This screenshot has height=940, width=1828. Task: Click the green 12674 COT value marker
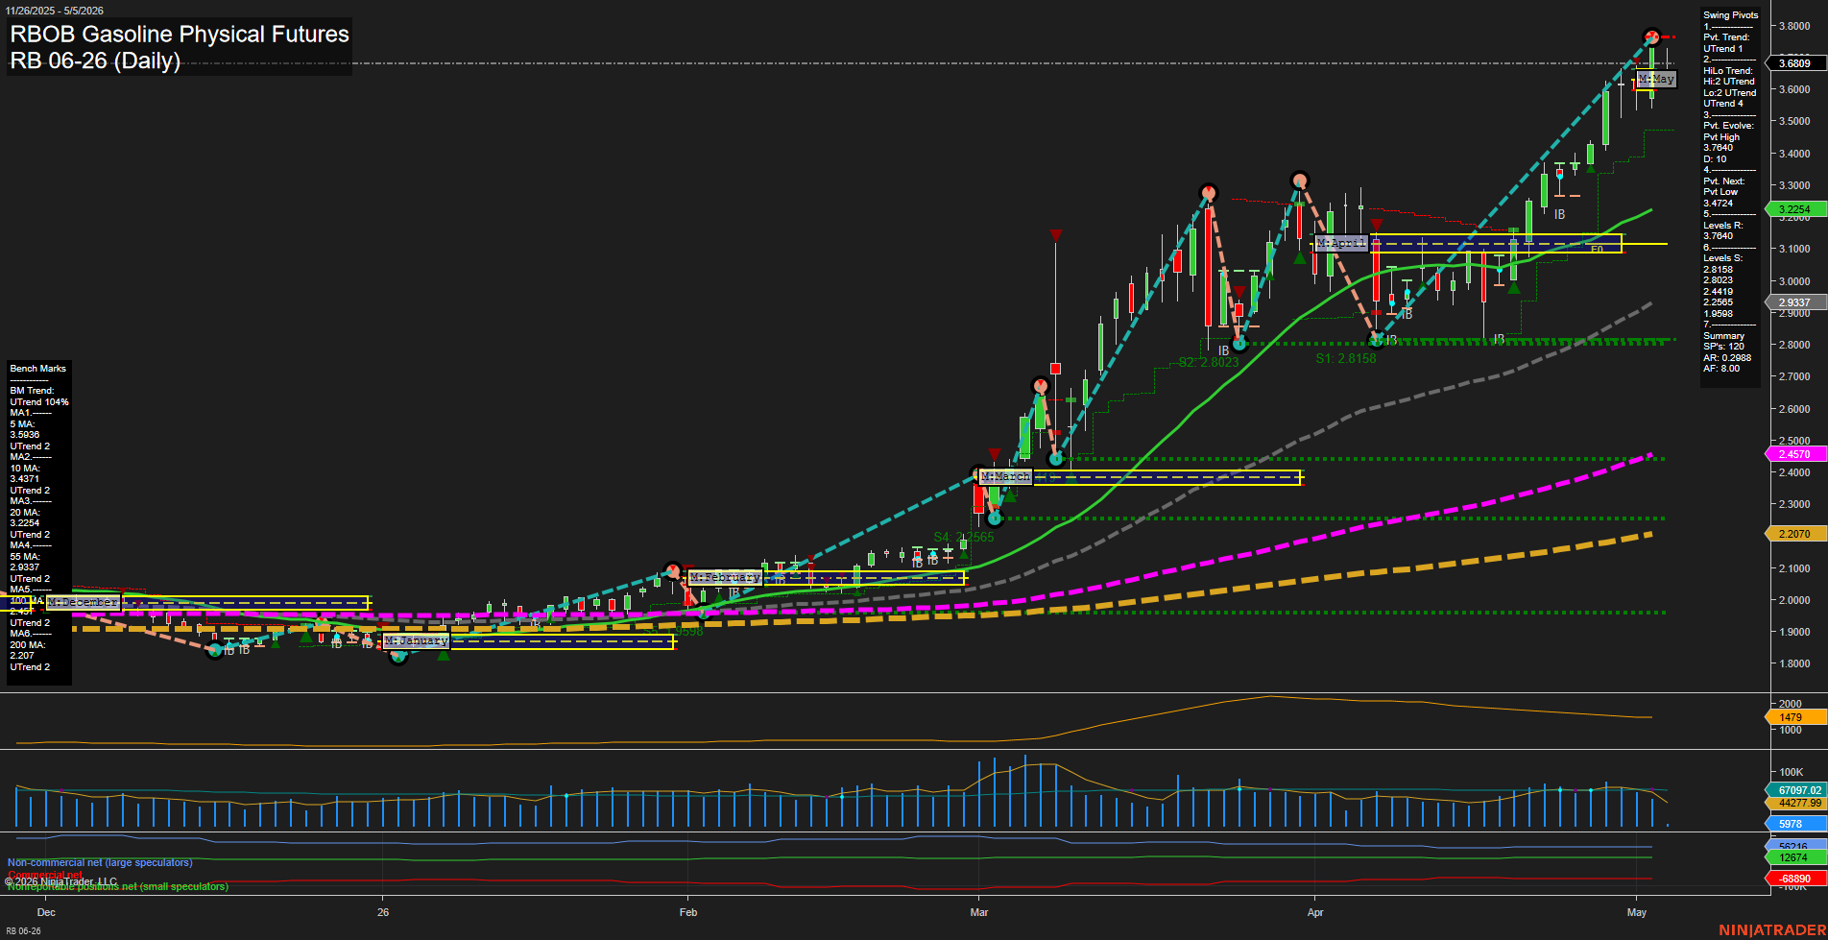tap(1793, 857)
